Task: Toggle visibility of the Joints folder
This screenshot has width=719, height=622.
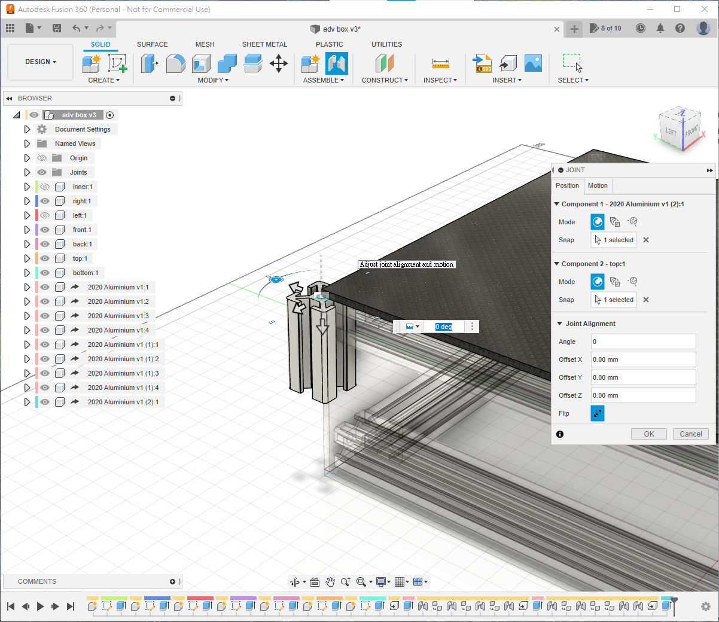Action: coord(42,172)
